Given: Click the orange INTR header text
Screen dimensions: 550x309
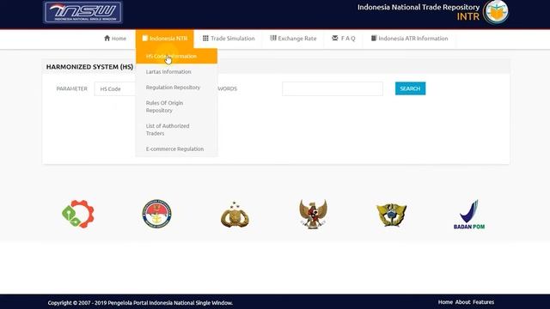Looking at the screenshot, I should (467, 16).
